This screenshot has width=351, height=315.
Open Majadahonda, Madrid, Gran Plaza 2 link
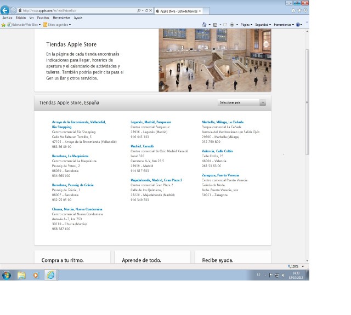coord(156,180)
